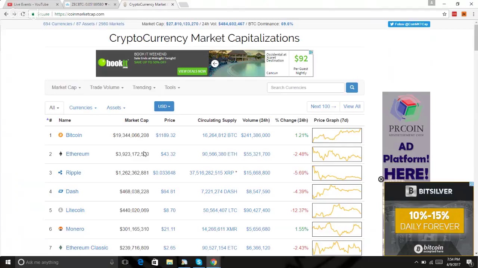Click the 87 Assets link

86,24
